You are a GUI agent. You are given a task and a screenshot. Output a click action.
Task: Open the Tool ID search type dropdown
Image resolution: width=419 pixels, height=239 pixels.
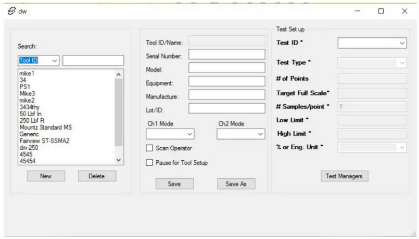[39, 61]
